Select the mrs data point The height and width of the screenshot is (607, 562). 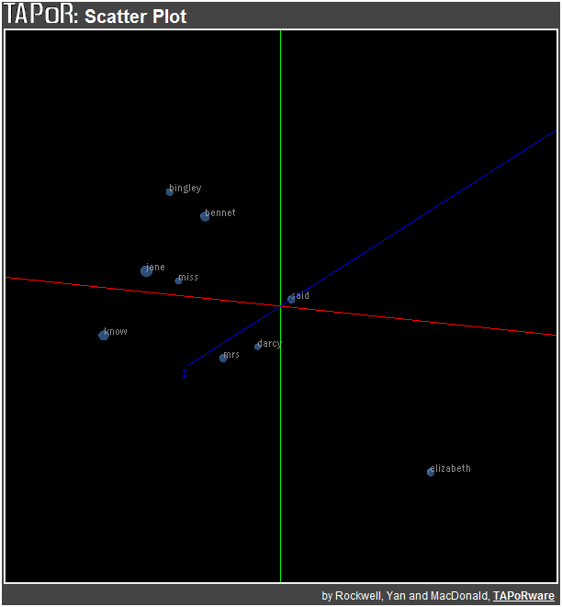(223, 359)
